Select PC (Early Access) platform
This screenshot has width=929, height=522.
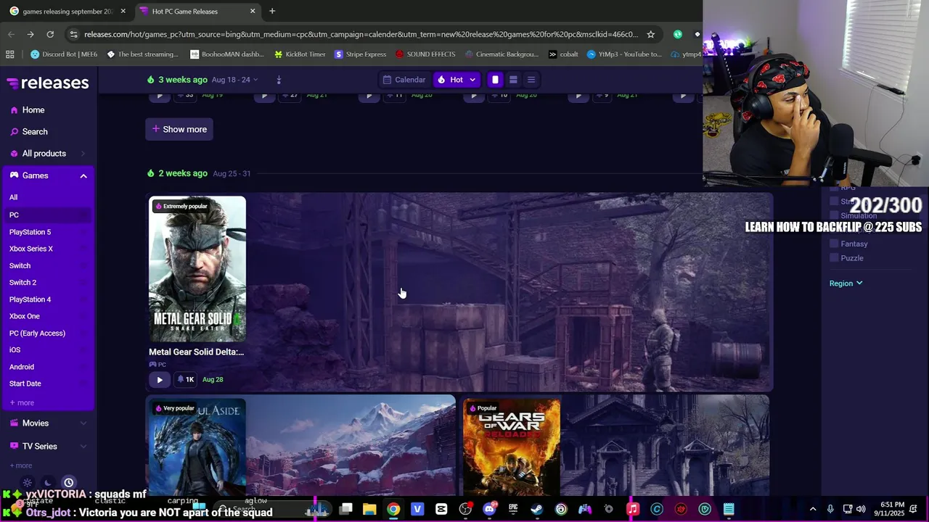[37, 333]
